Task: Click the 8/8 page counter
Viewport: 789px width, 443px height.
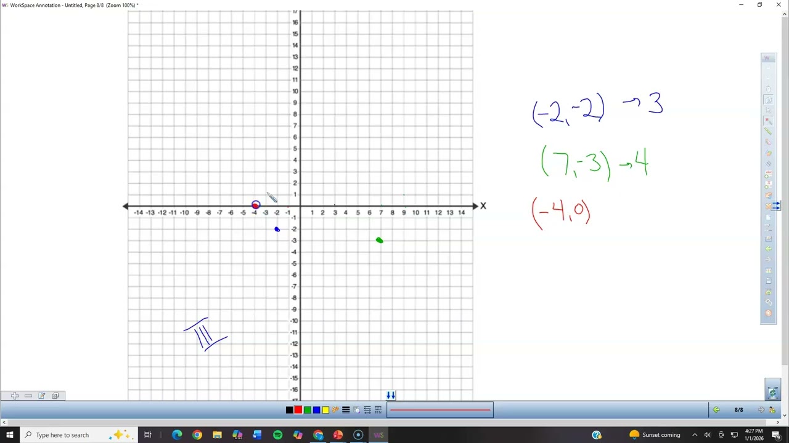Action: pos(738,410)
